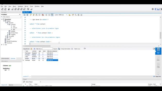Open the Limit to 1000 rows dropdown

click(61, 15)
